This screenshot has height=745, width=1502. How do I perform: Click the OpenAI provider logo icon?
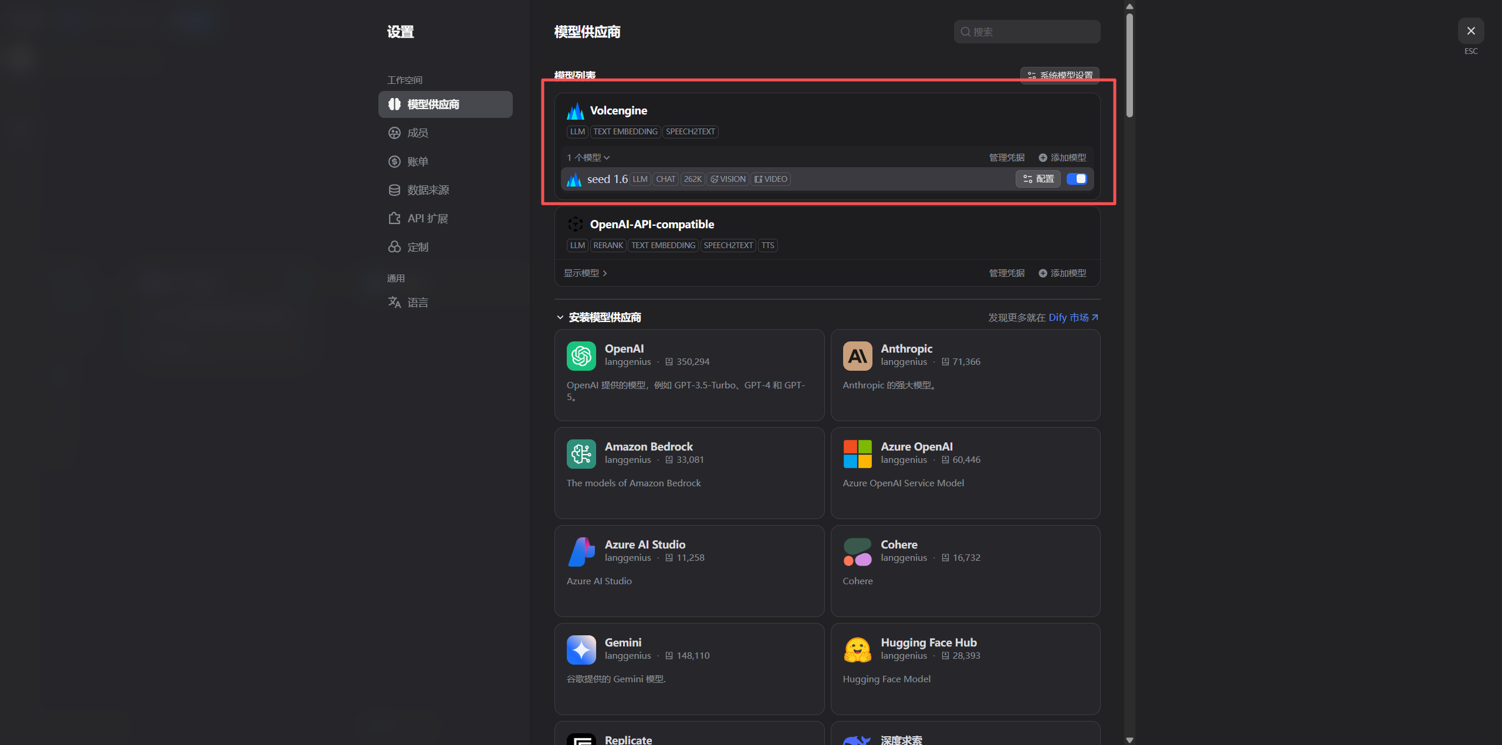click(581, 355)
